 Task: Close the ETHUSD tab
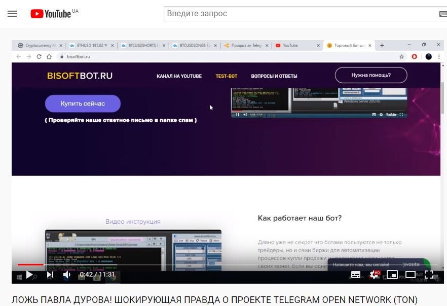pyautogui.click(x=113, y=45)
